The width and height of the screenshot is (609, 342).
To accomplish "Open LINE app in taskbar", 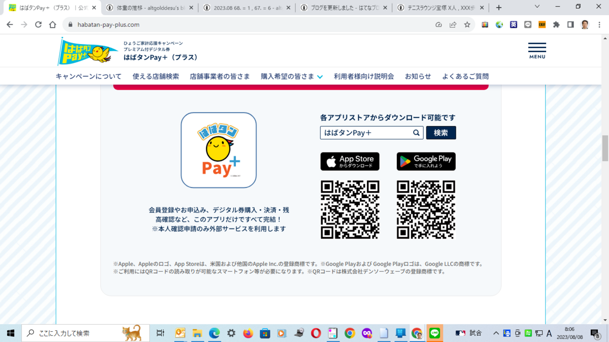I will click(434, 333).
